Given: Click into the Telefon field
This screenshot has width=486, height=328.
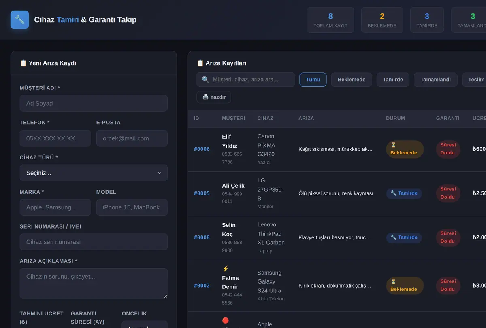Looking at the screenshot, I should [x=55, y=138].
